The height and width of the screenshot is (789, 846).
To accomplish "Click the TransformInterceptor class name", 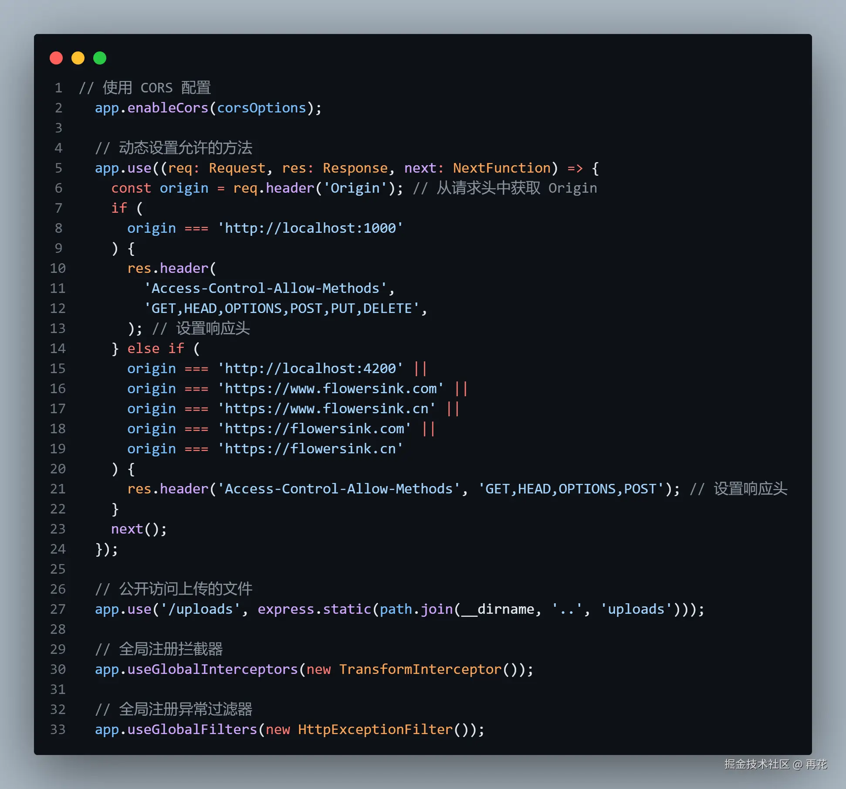I will pyautogui.click(x=420, y=669).
